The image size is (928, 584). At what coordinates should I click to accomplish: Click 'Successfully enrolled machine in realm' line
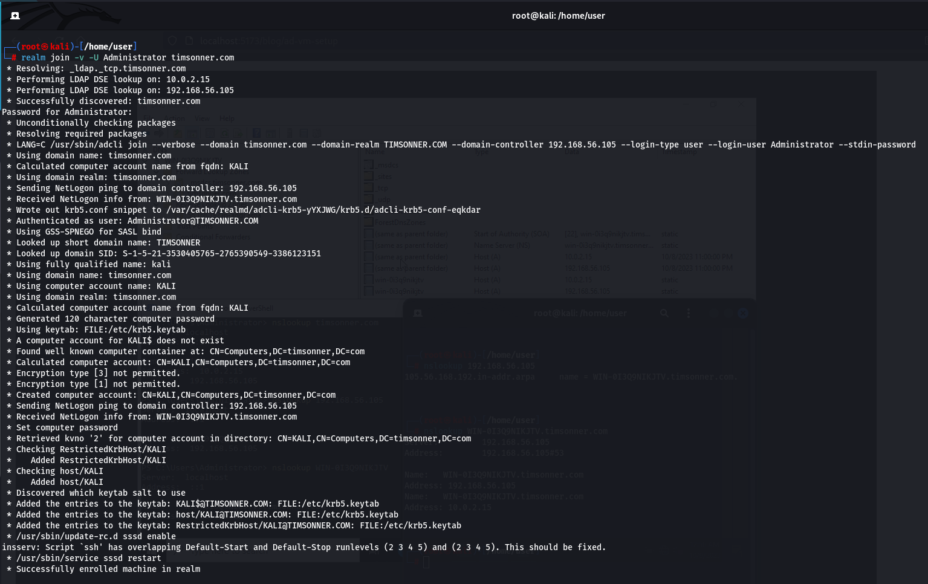pos(103,569)
